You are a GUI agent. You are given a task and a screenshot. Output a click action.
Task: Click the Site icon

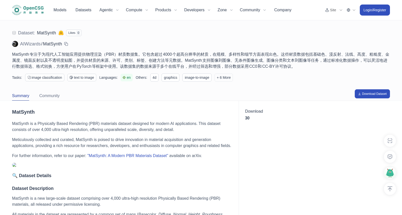pos(327,10)
